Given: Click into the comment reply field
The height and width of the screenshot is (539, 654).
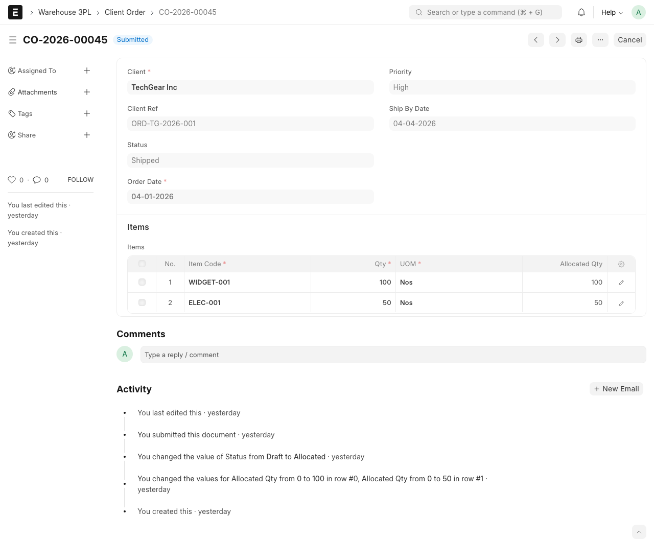Looking at the screenshot, I should (393, 355).
